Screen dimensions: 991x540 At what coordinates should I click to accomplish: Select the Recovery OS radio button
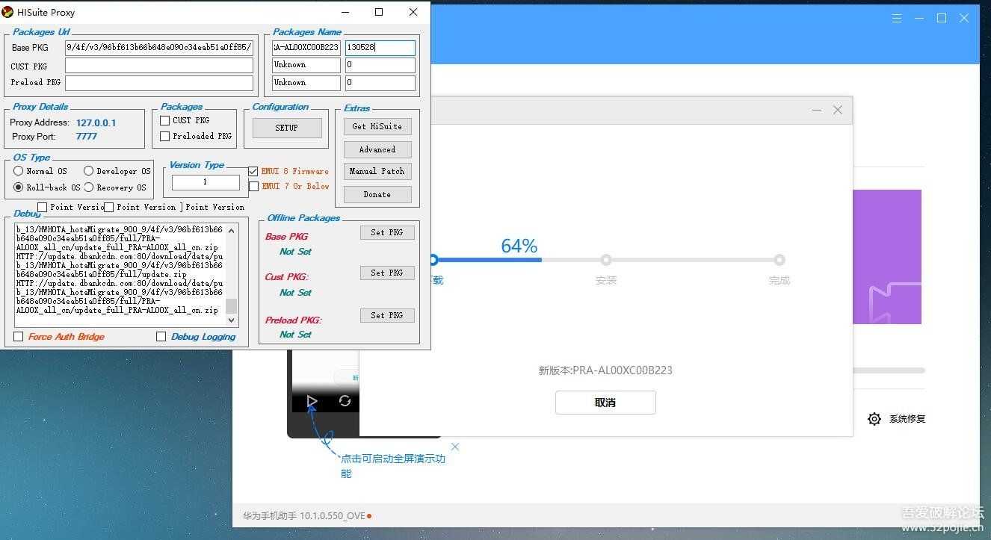(89, 187)
